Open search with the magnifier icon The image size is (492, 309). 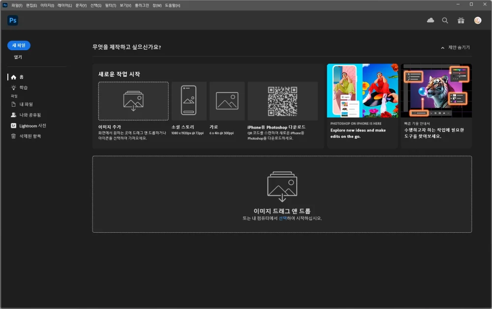(445, 20)
